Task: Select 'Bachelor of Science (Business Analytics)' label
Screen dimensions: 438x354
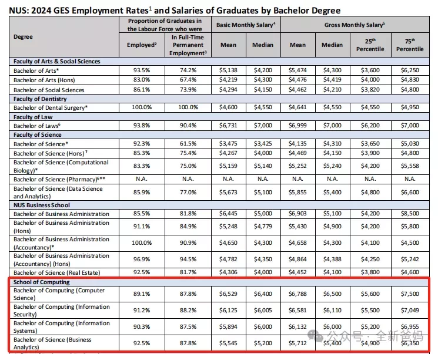Action: point(52,343)
